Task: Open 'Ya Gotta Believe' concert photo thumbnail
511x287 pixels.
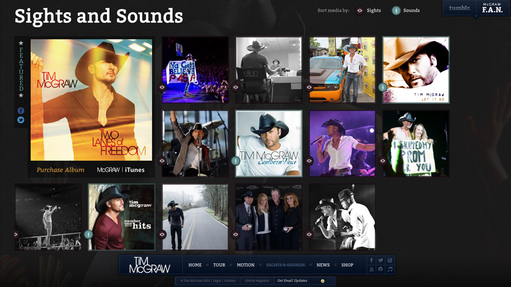Action: tap(195, 70)
